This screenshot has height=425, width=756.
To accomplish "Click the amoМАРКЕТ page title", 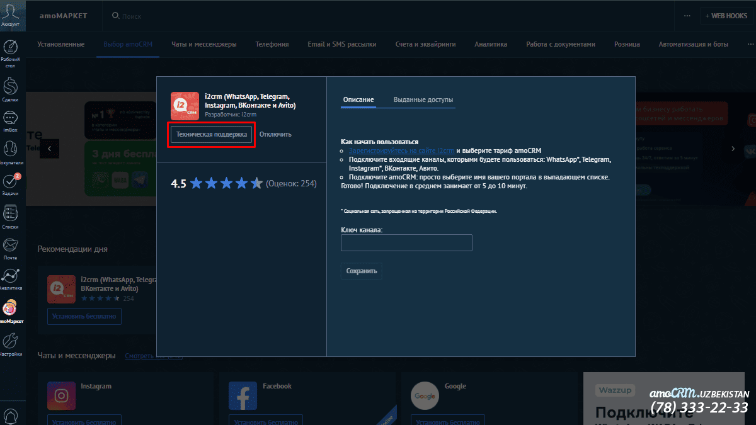I will click(x=64, y=16).
